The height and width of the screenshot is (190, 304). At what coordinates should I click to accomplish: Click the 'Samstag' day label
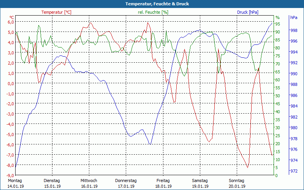(x=200, y=180)
